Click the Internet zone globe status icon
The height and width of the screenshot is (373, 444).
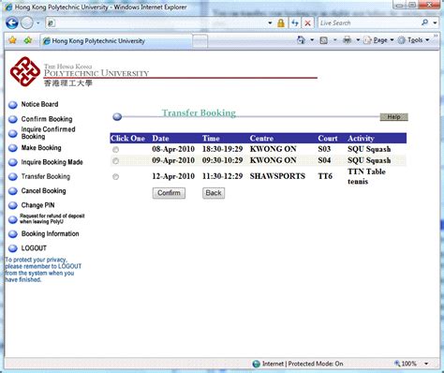point(257,364)
